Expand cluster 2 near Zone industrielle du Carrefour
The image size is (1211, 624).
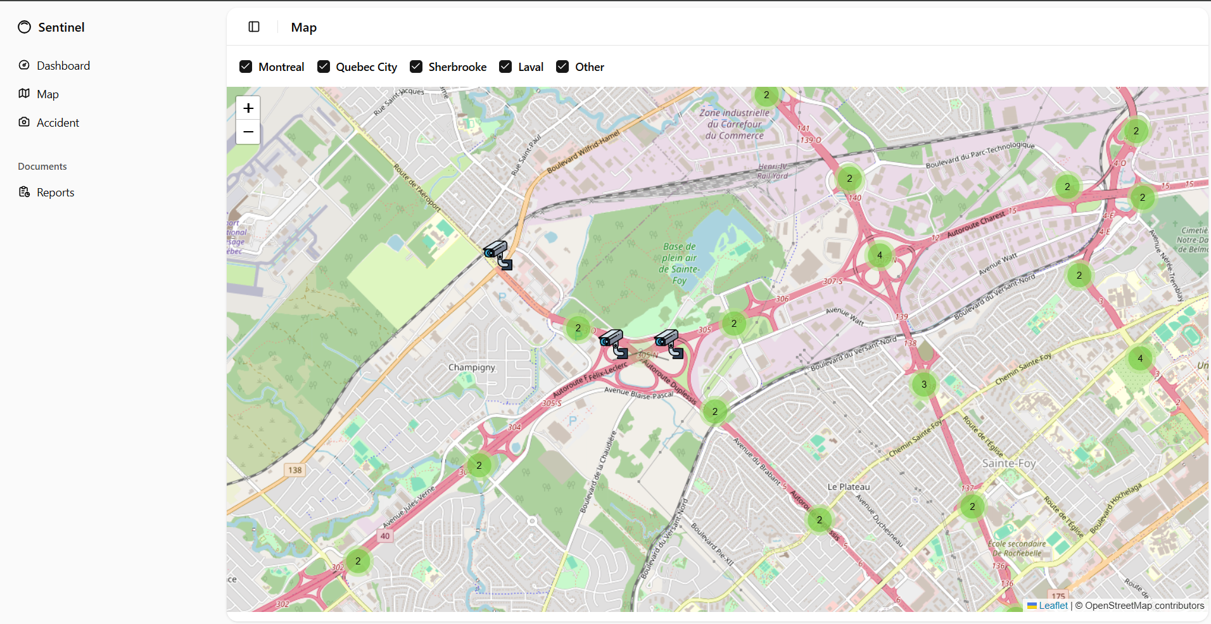(x=766, y=95)
